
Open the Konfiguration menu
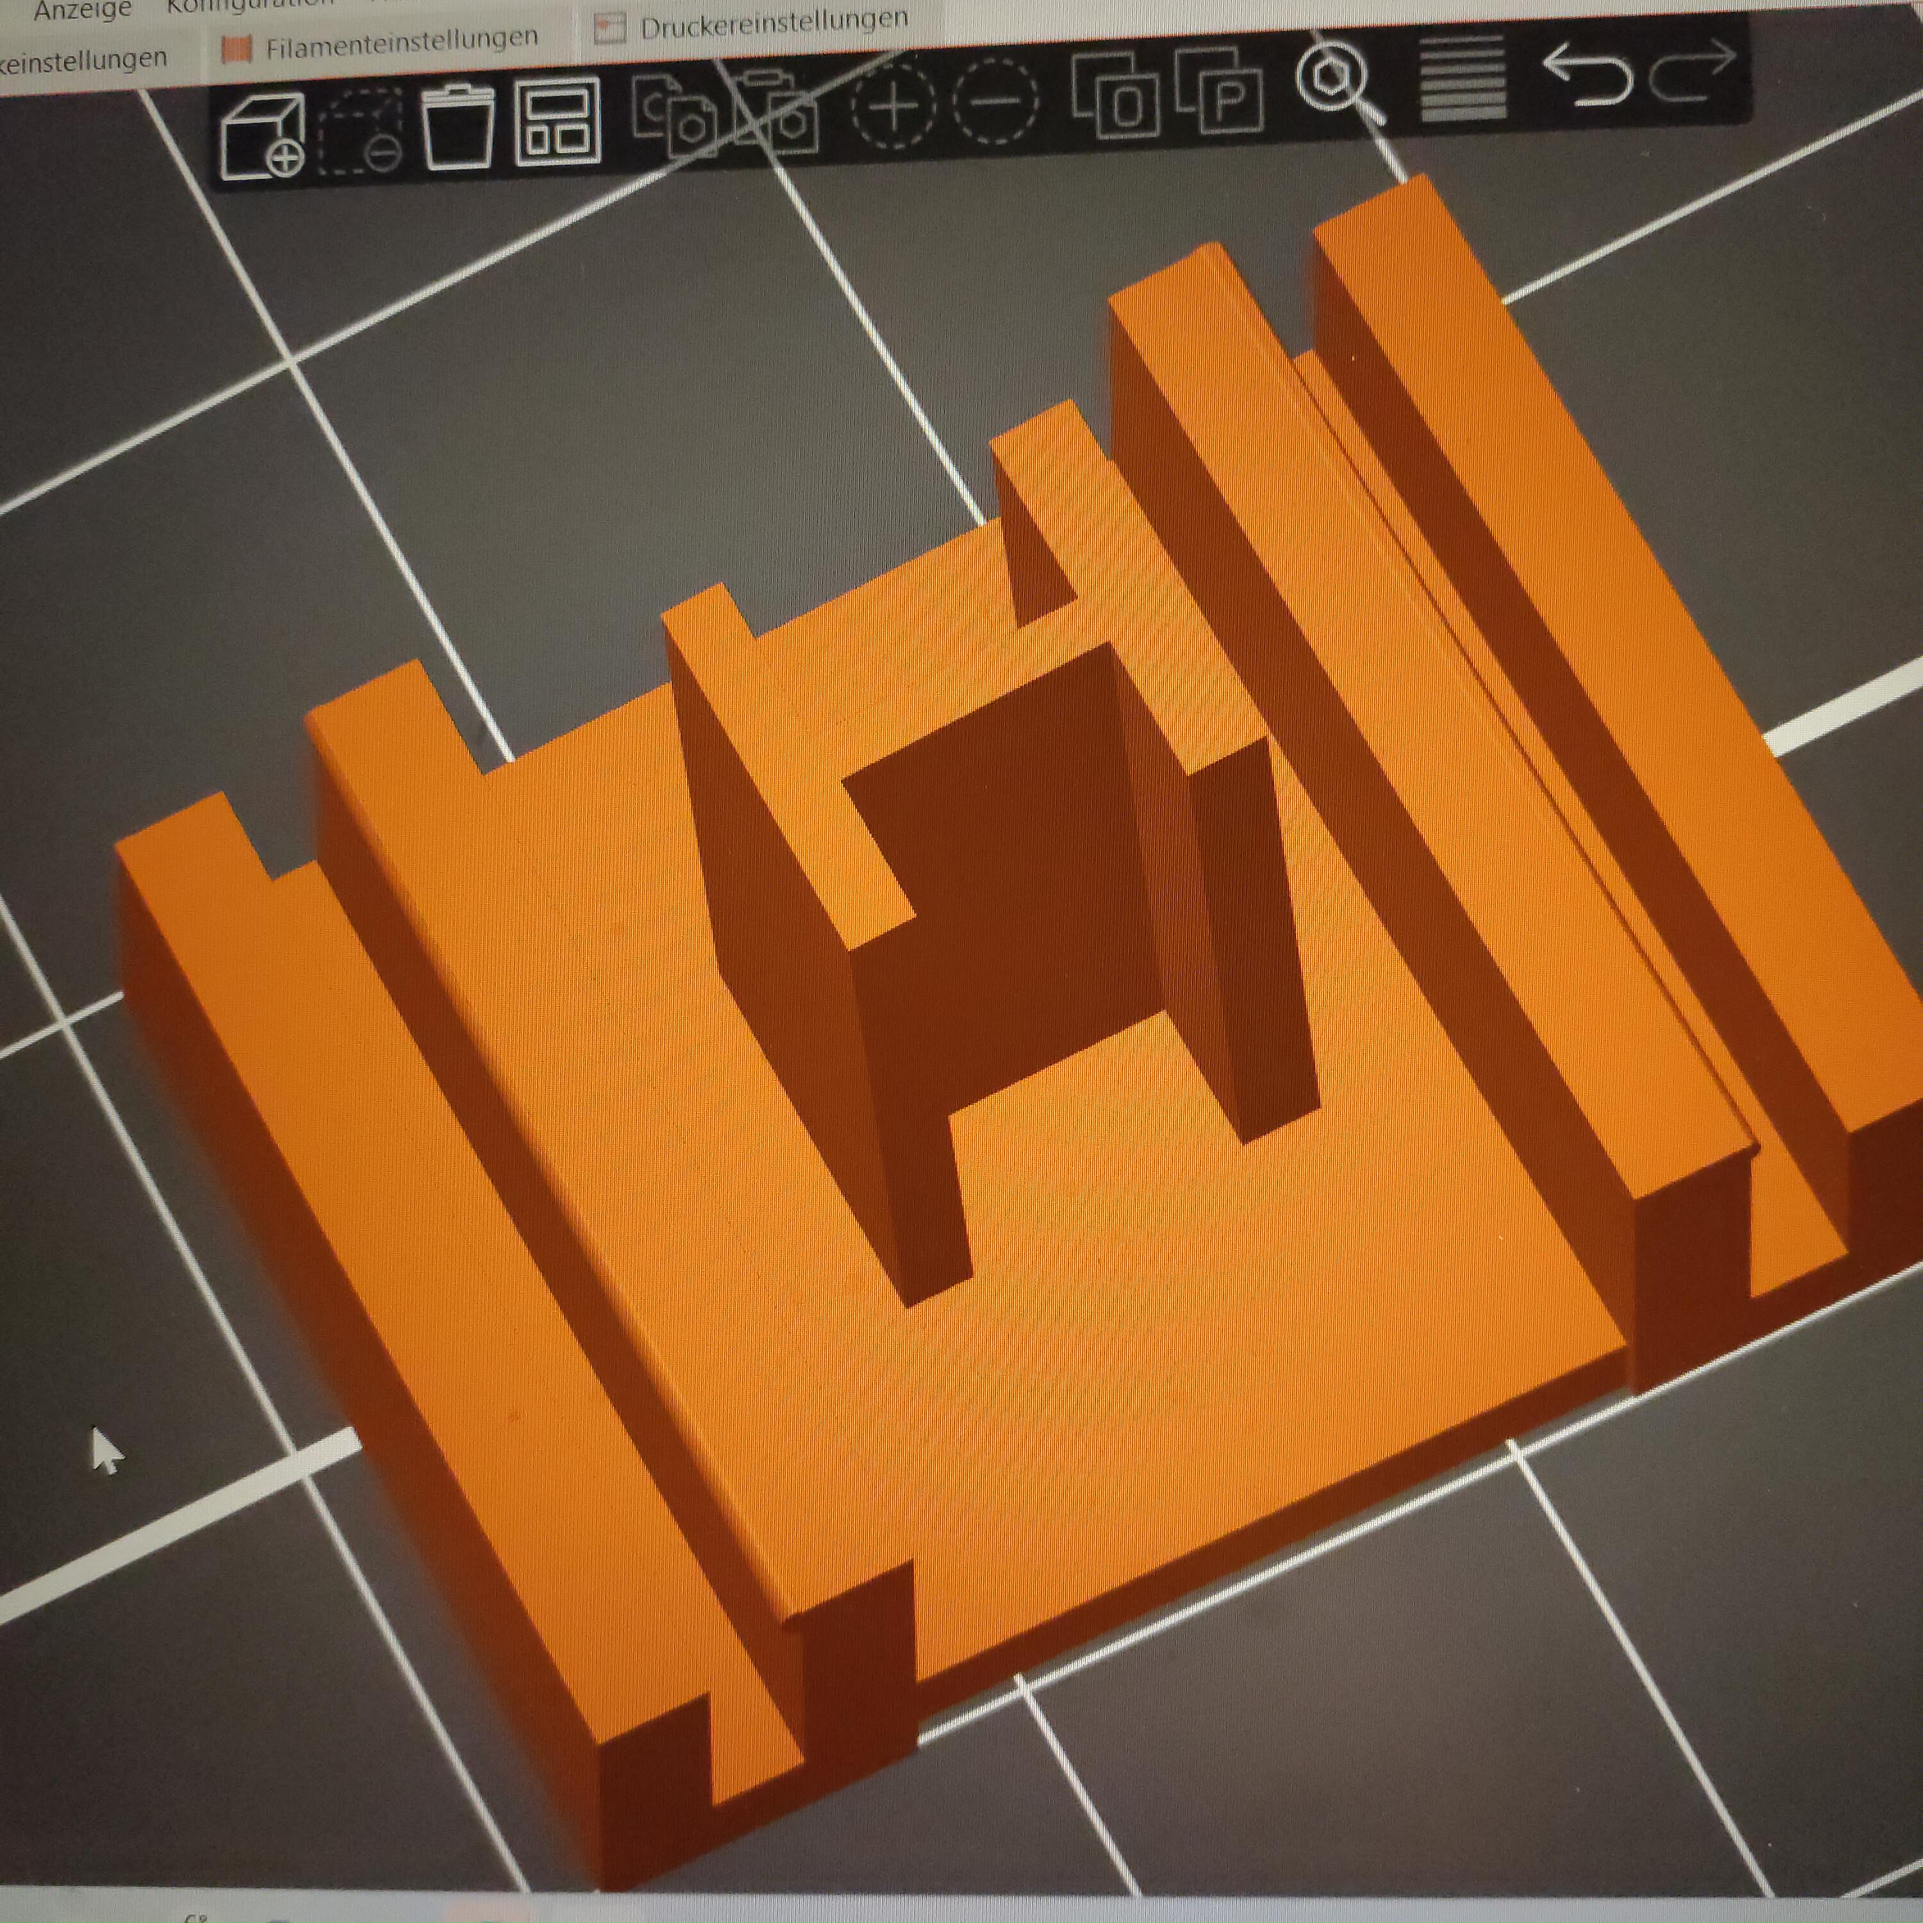(249, 5)
